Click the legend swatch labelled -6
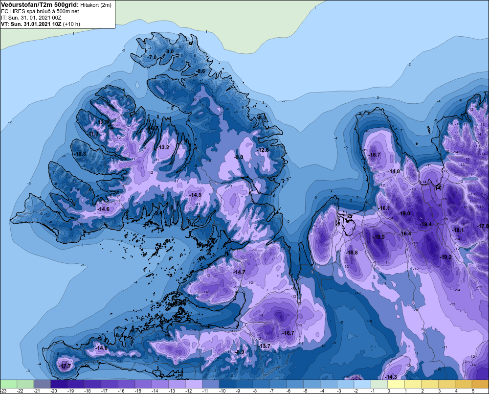489x394 pixels. (295, 384)
